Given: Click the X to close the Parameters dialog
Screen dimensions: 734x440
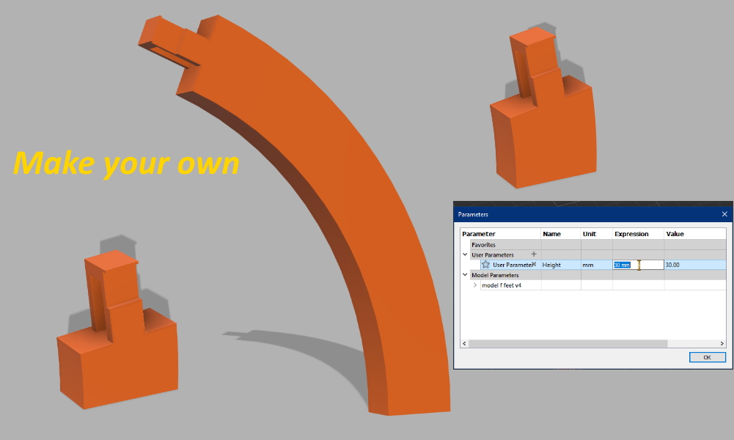Looking at the screenshot, I should pos(724,213).
